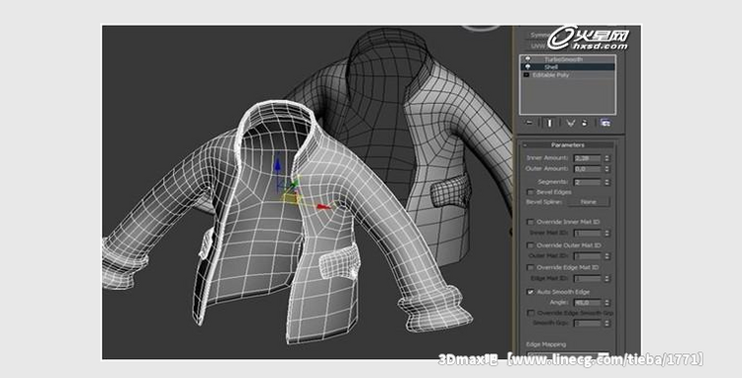Viewport: 742px width, 378px height.
Task: Click the Inner Mat ID field
Action: [x=588, y=233]
